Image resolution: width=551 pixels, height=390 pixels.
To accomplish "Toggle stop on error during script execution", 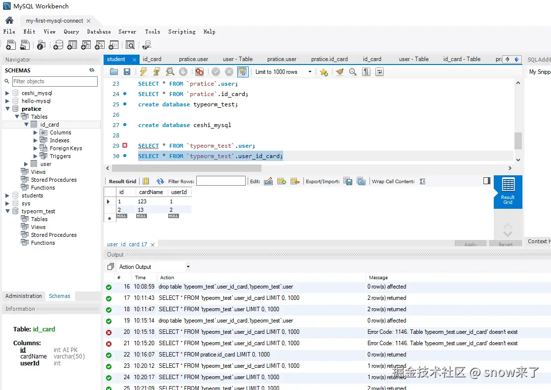I will pyautogui.click(x=199, y=72).
